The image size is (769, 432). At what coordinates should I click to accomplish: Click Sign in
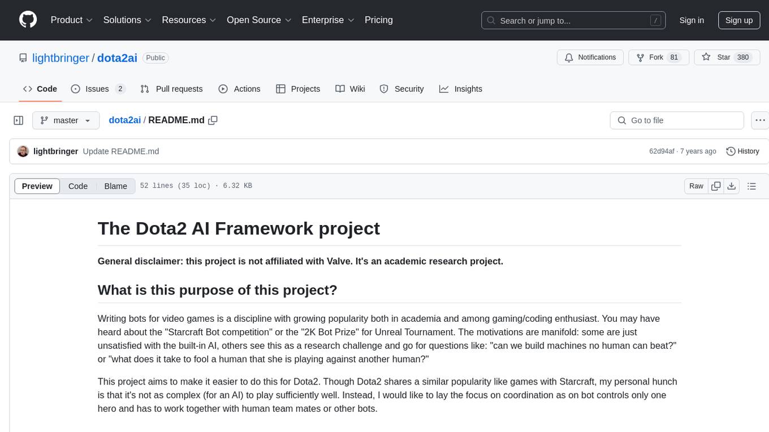(692, 20)
